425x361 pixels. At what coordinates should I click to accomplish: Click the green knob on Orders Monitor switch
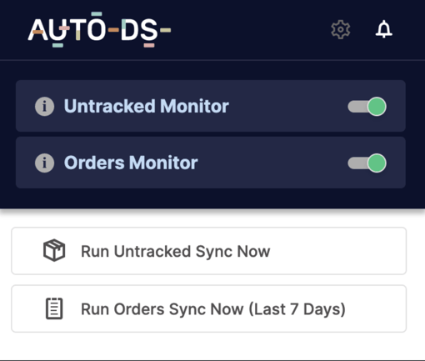377,163
